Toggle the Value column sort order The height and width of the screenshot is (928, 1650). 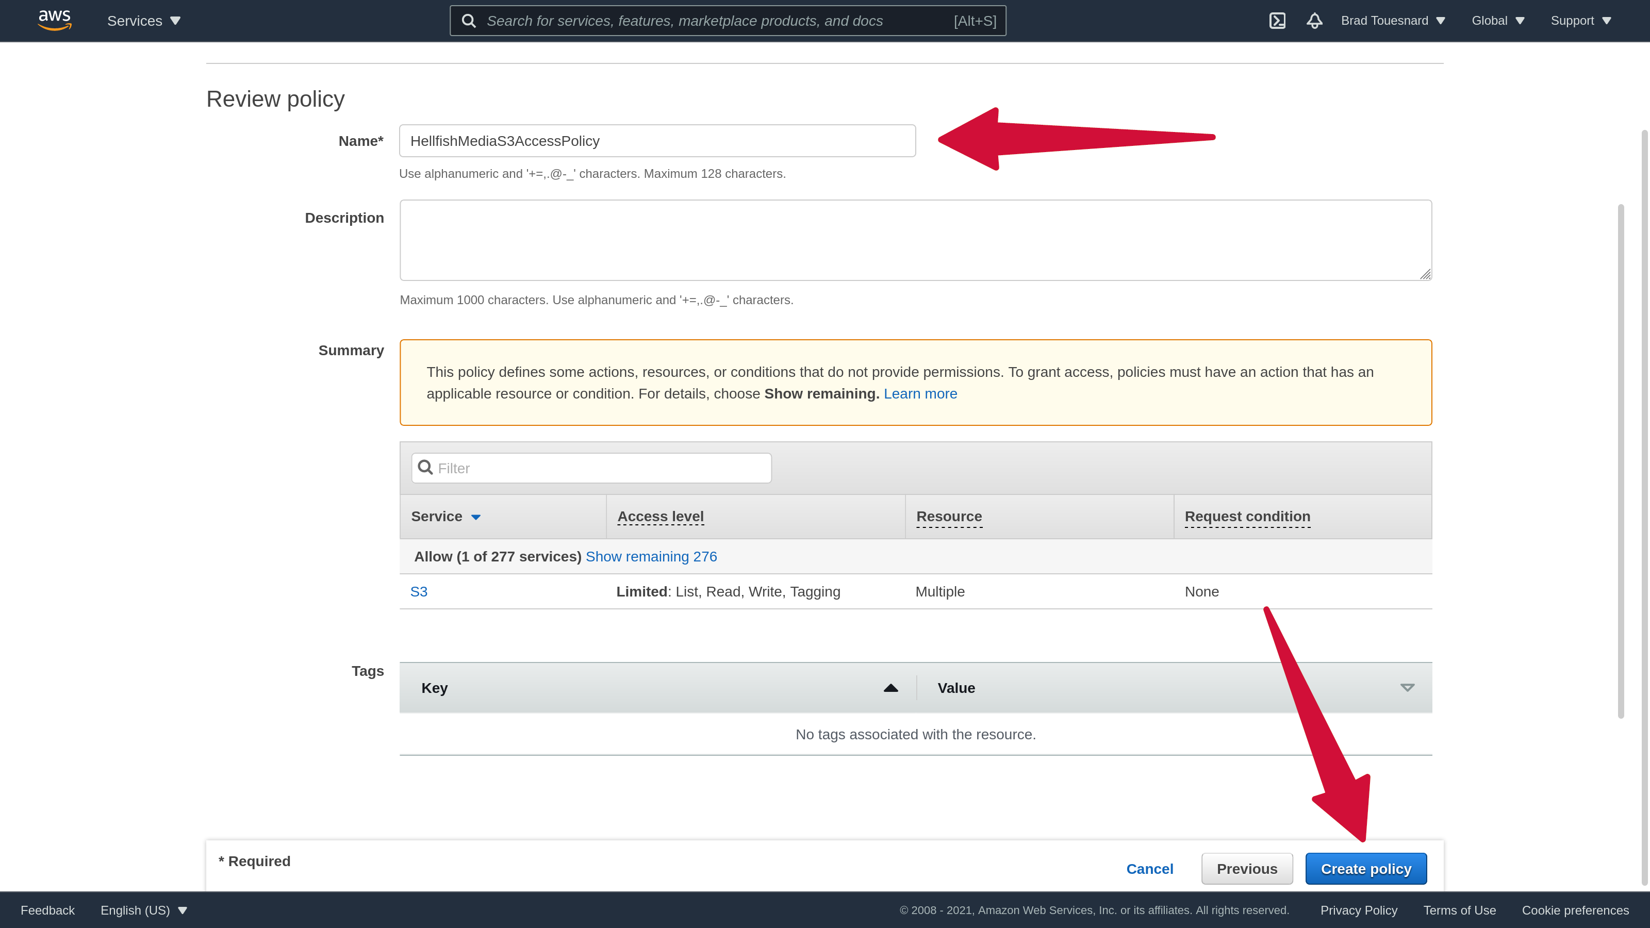click(1408, 688)
